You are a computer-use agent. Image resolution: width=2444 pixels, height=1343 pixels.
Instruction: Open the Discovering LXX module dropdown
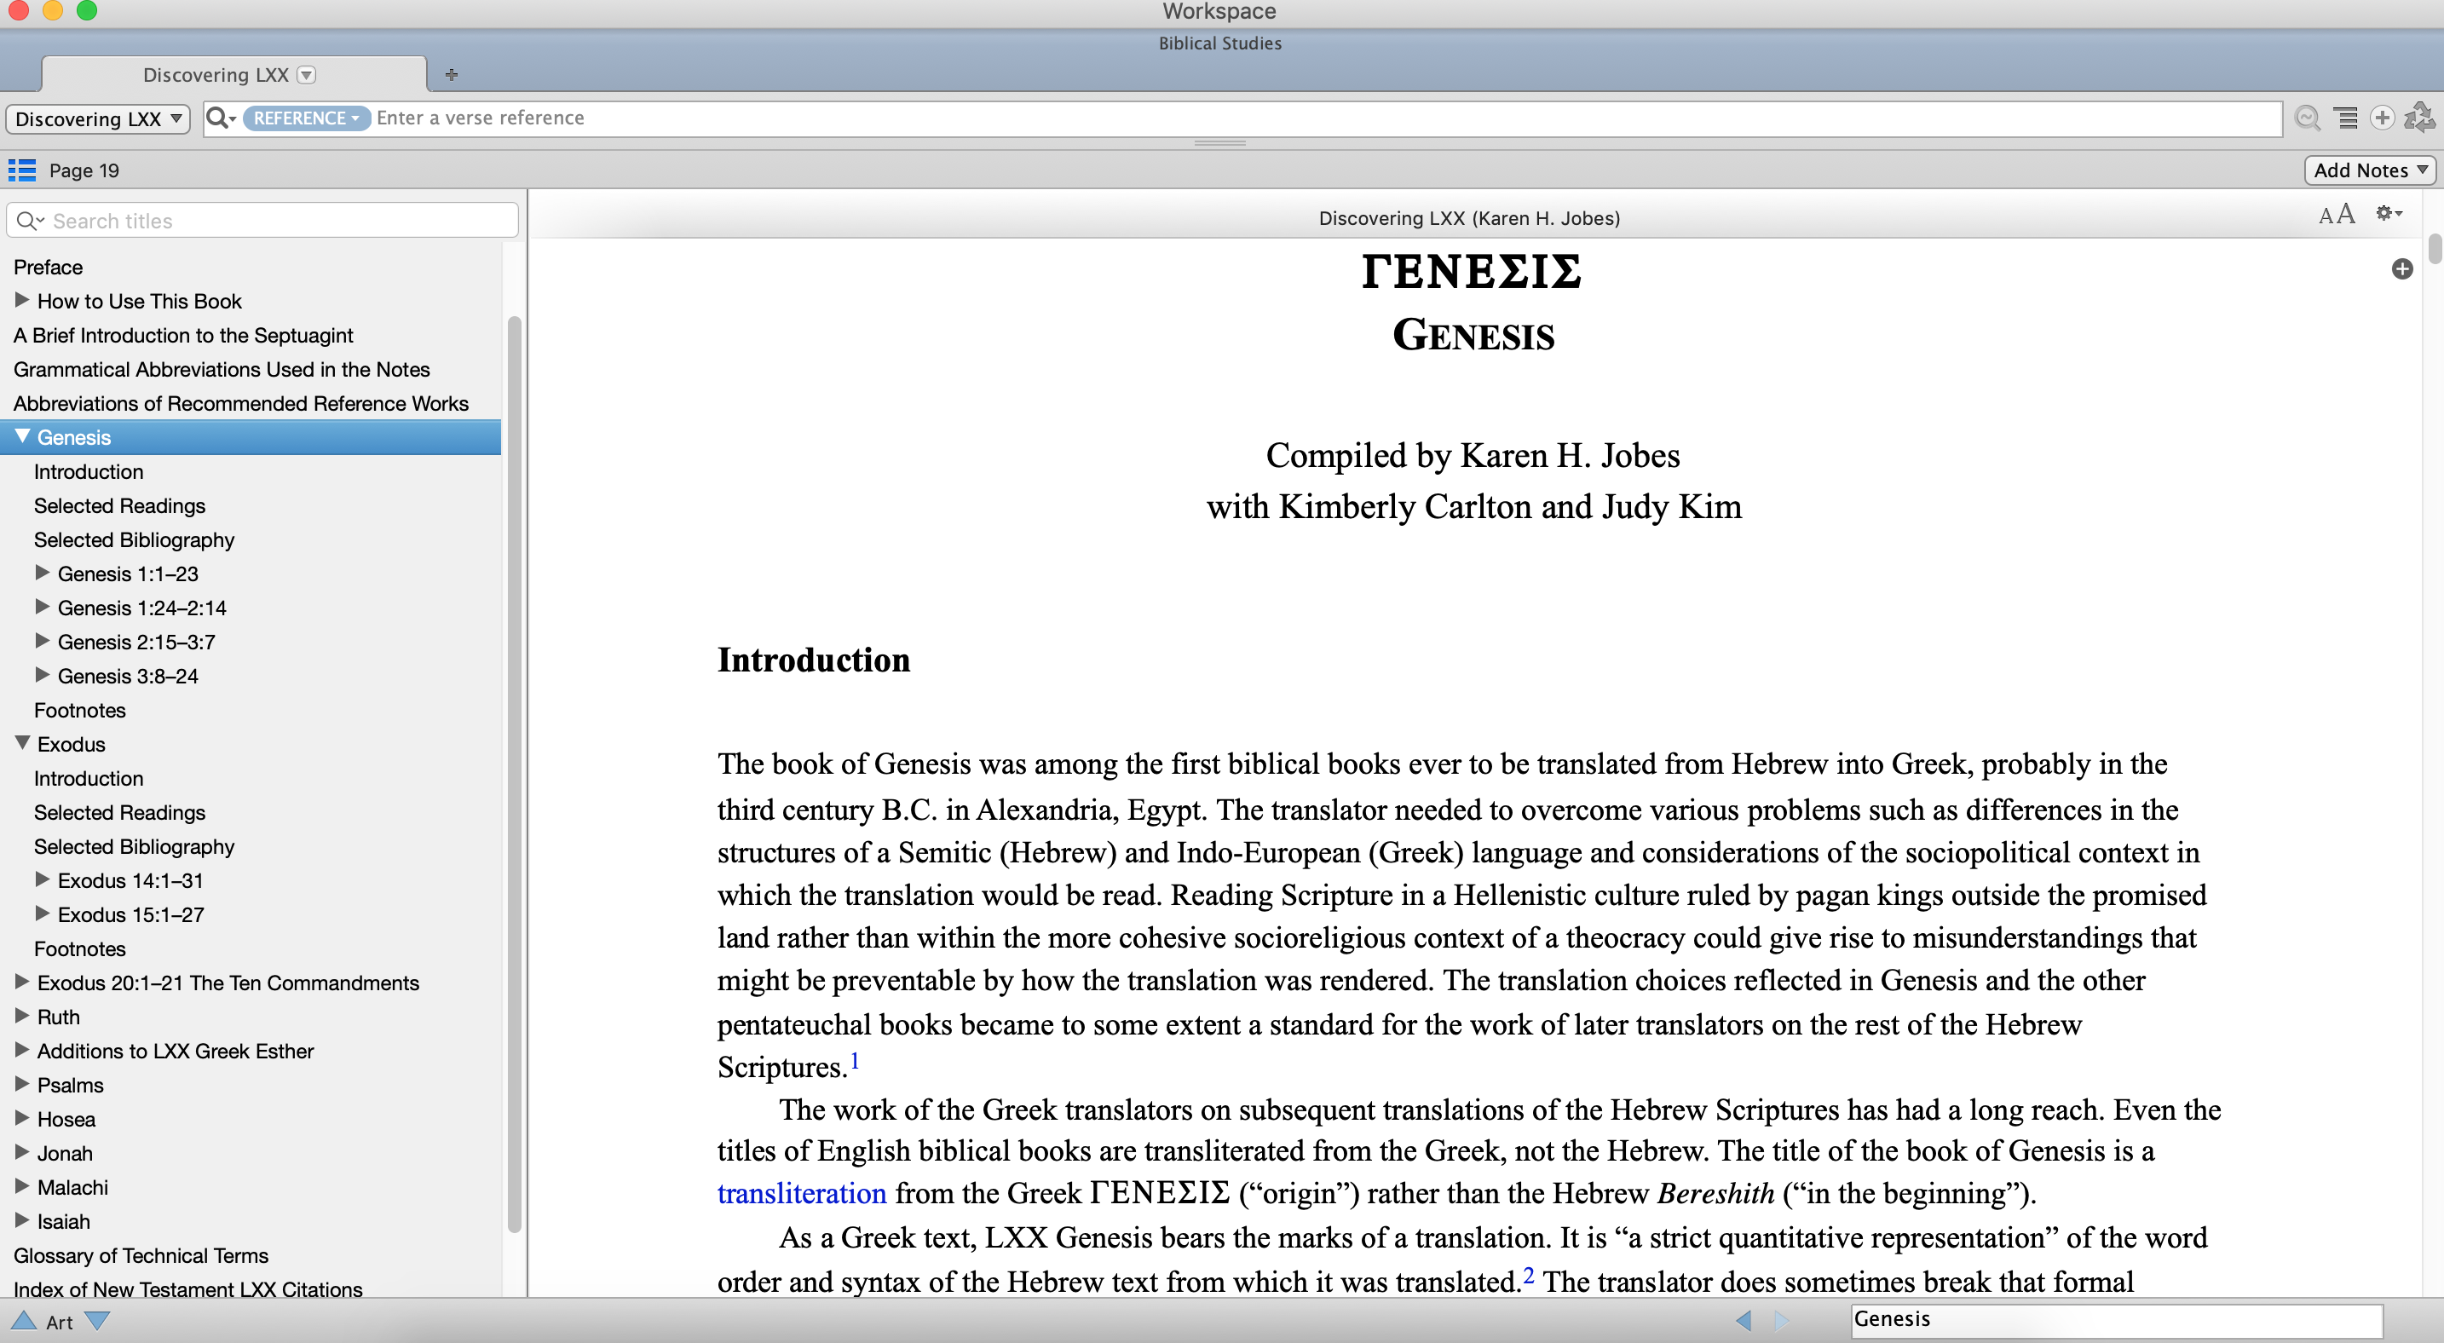98,118
